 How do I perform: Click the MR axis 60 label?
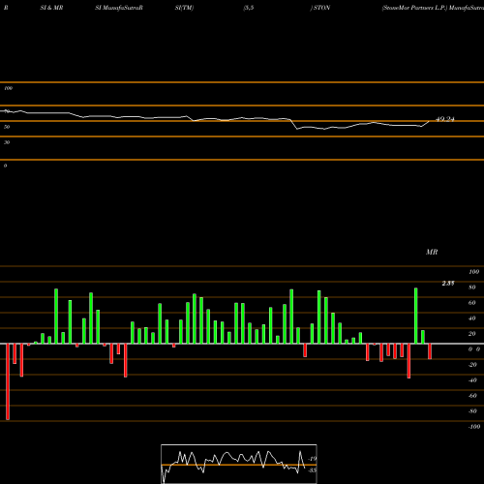472,303
